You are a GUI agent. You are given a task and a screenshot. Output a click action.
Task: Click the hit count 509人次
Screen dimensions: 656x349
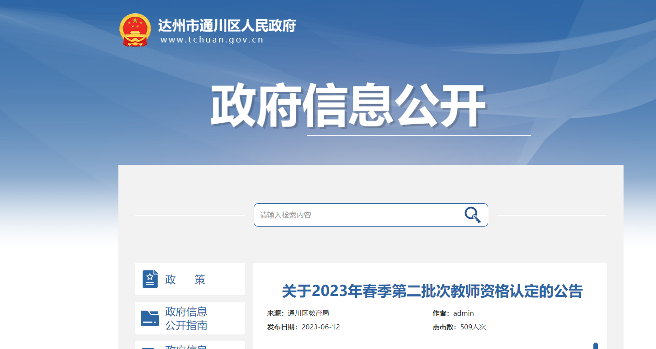(x=473, y=327)
